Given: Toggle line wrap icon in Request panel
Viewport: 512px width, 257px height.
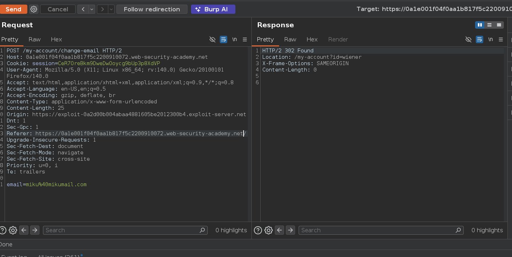Looking at the screenshot, I should point(223,39).
